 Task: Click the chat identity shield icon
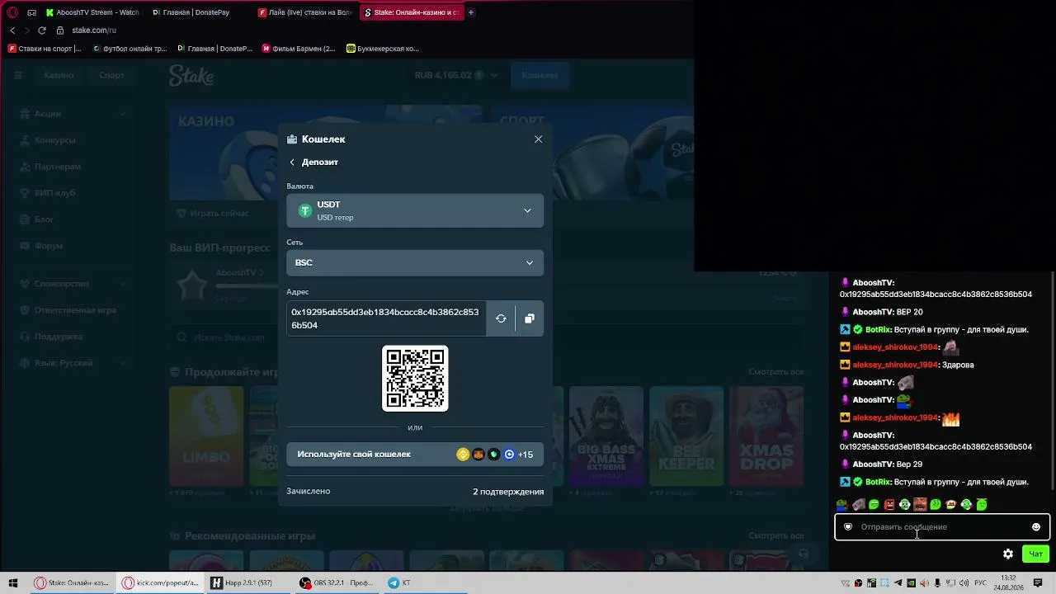(848, 527)
